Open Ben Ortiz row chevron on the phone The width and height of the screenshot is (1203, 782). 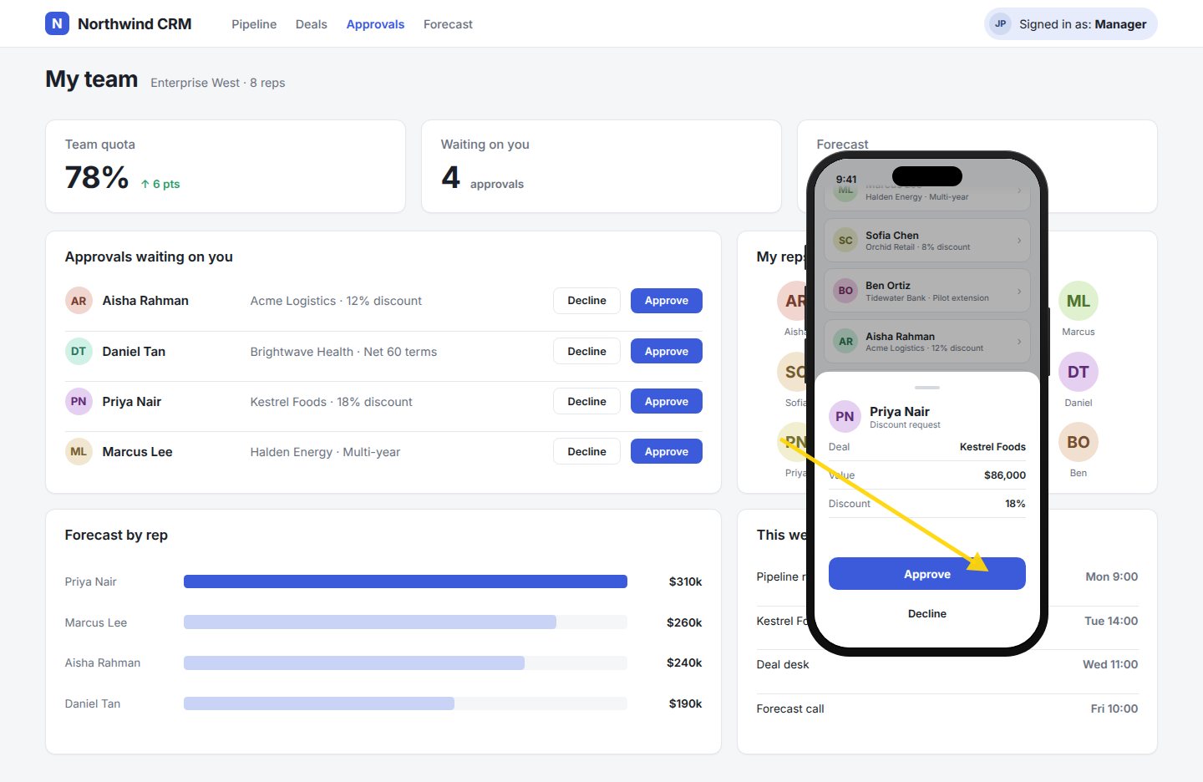point(1019,291)
